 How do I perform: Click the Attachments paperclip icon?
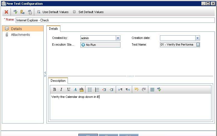[7, 34]
